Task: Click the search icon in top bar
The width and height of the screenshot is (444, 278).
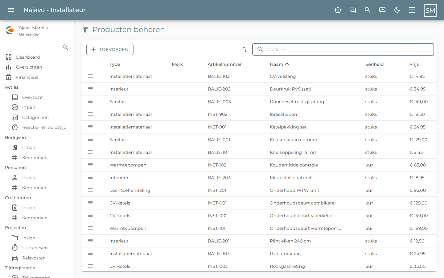Action: pyautogui.click(x=368, y=10)
